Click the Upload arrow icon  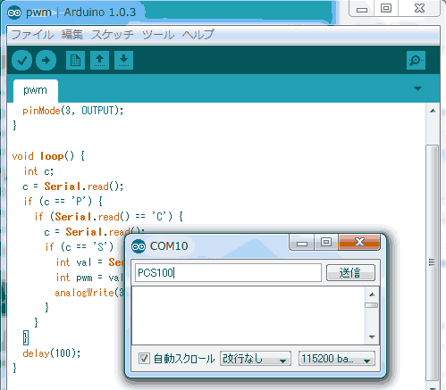click(x=46, y=61)
